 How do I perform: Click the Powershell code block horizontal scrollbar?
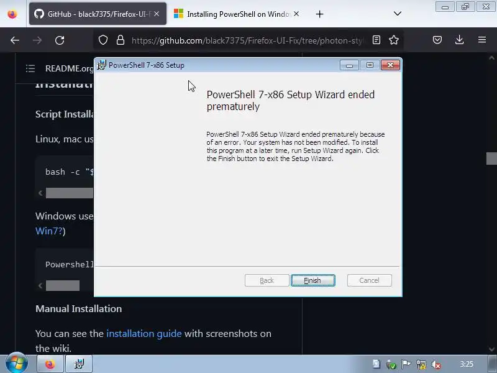pyautogui.click(x=63, y=285)
